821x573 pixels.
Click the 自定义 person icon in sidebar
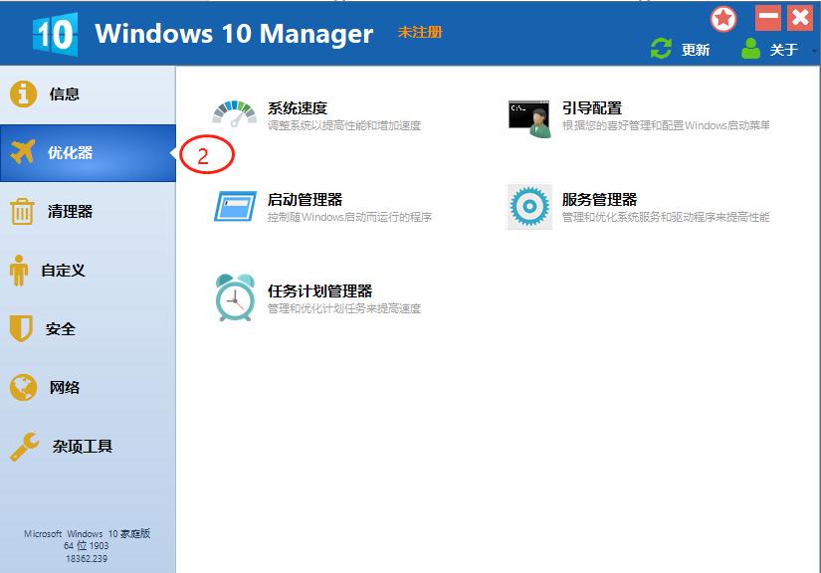point(18,270)
